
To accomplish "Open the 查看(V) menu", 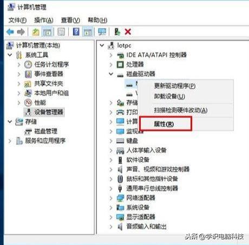I will coord(70,20).
